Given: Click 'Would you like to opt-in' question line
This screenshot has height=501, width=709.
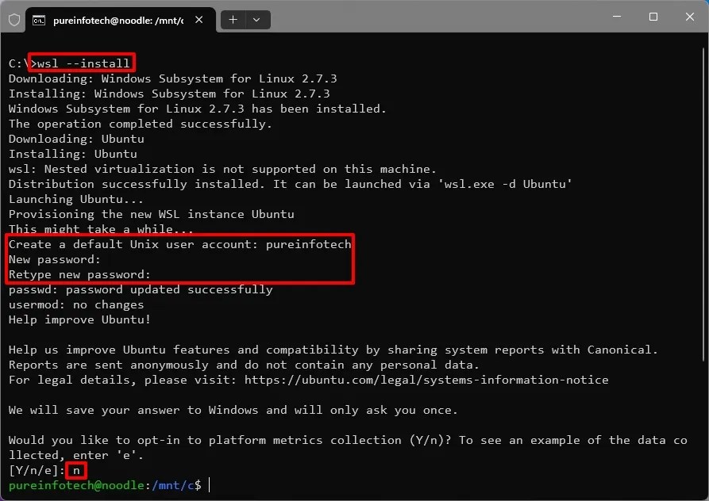Looking at the screenshot, I should [348, 448].
